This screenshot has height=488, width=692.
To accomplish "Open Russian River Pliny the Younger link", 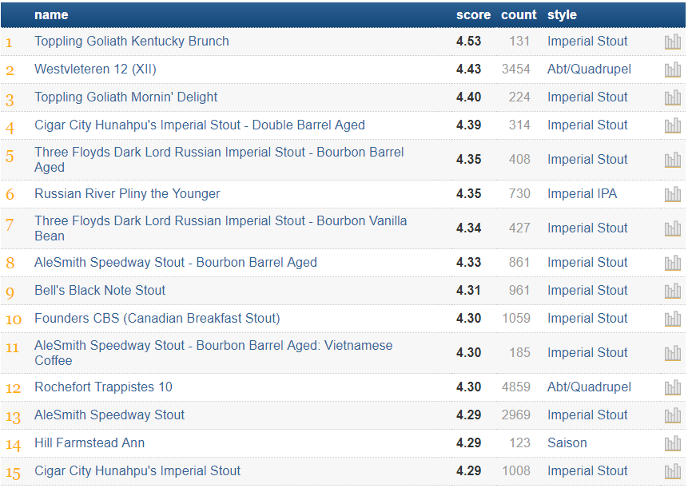I will coord(127,194).
